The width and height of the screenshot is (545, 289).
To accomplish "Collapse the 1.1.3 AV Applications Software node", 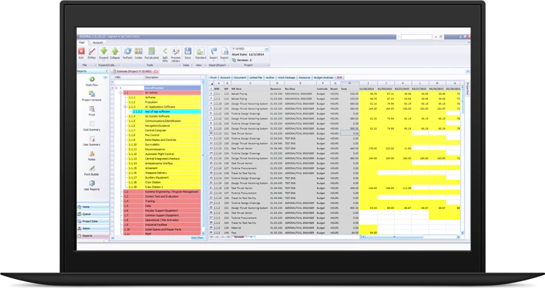I will pyautogui.click(x=125, y=107).
